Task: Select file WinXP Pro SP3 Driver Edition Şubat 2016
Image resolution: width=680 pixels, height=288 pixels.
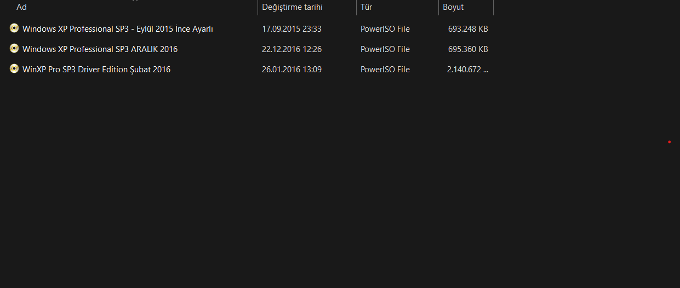Action: click(x=96, y=70)
